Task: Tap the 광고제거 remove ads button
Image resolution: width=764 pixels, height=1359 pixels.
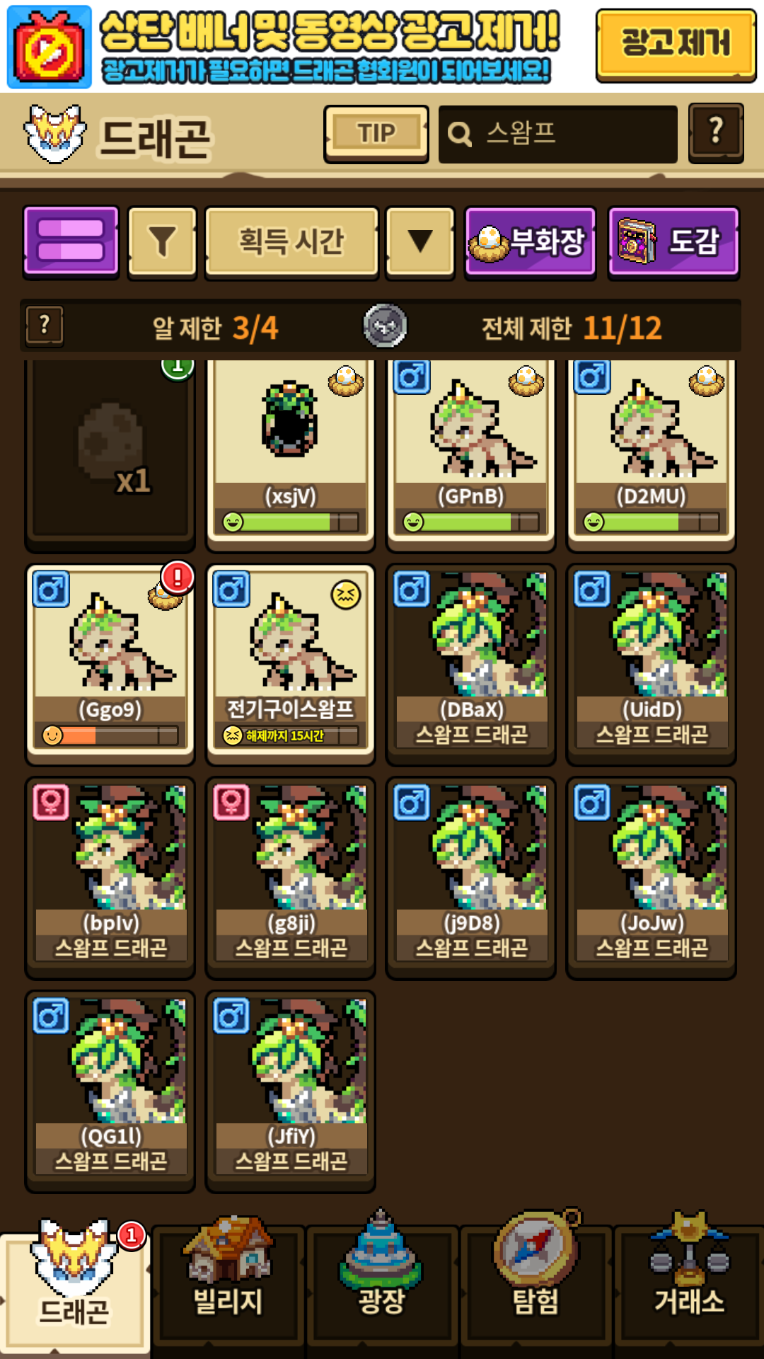Action: pyautogui.click(x=676, y=45)
